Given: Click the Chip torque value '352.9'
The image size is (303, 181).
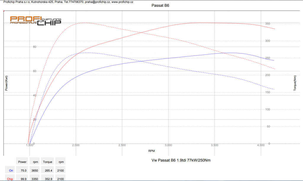Looking at the screenshot, I should 49,179.
